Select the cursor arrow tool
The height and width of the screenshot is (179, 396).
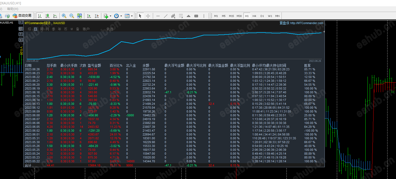pos(140,16)
